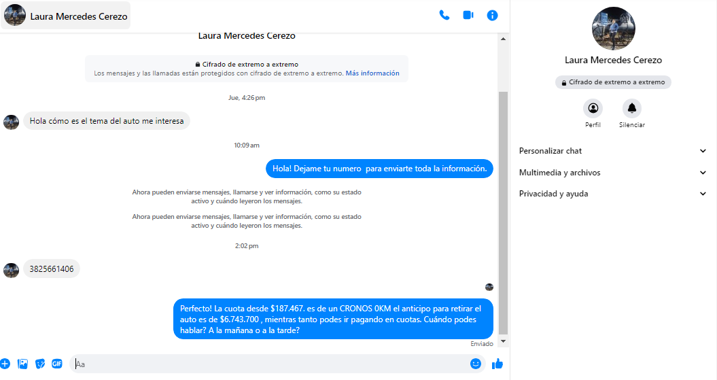717x380 pixels.
Task: Click the small seen-receipt avatar
Action: click(x=489, y=287)
